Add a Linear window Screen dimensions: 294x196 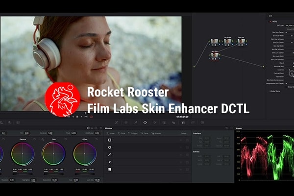point(111,133)
